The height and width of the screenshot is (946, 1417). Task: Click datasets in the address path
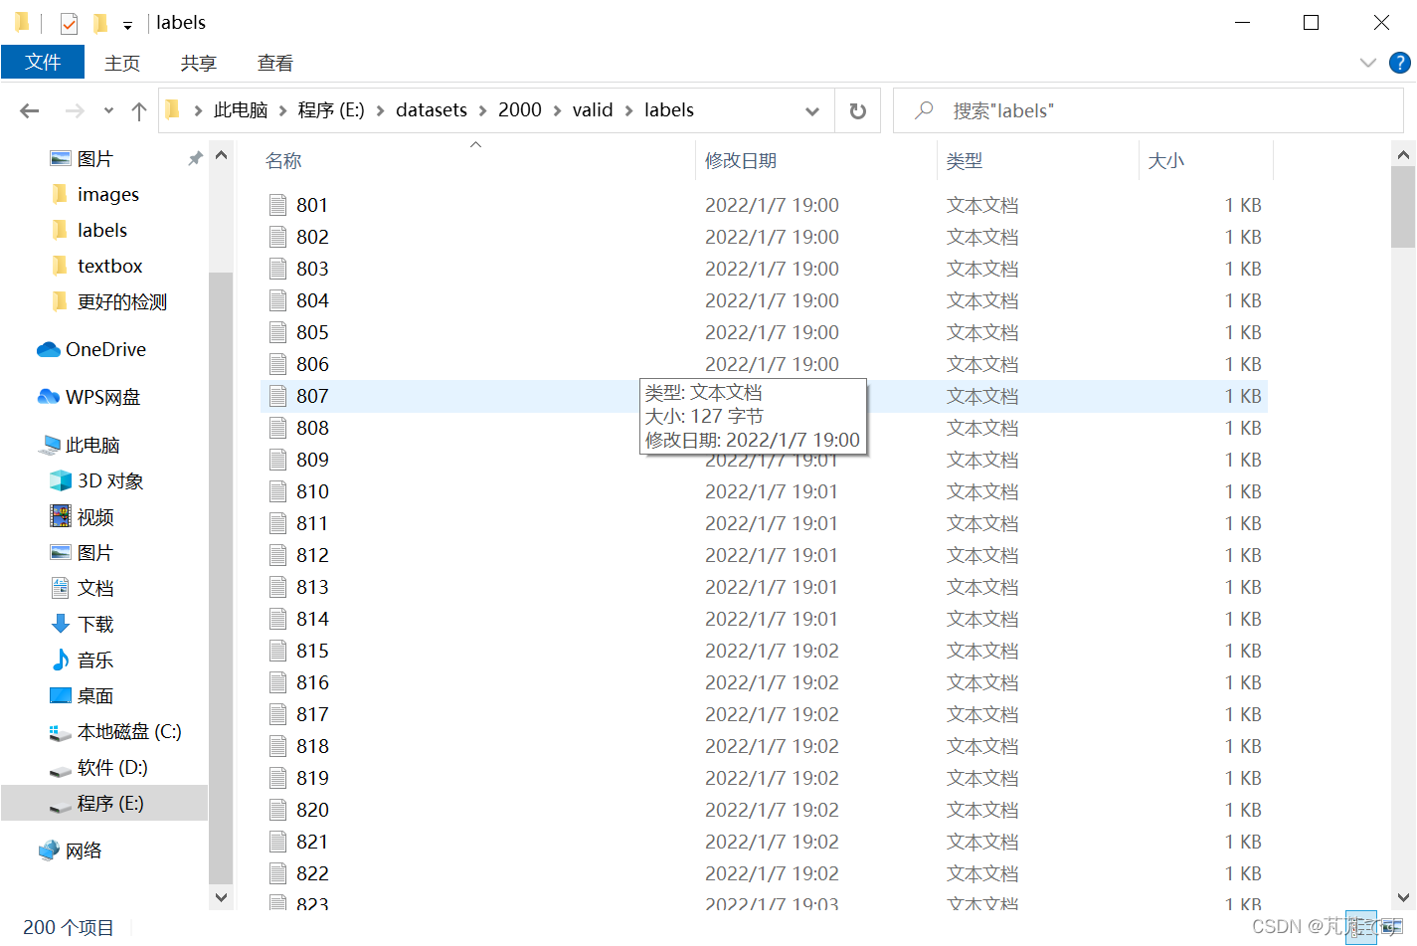[x=432, y=110]
